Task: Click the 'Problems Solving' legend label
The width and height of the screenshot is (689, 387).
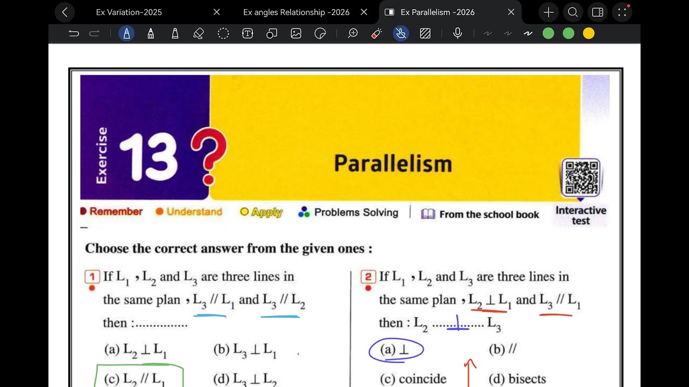Action: pos(356,212)
